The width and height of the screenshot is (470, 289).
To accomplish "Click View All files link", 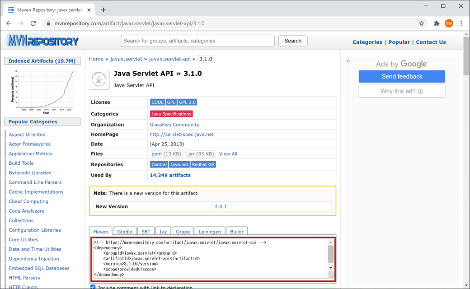I will (x=228, y=154).
